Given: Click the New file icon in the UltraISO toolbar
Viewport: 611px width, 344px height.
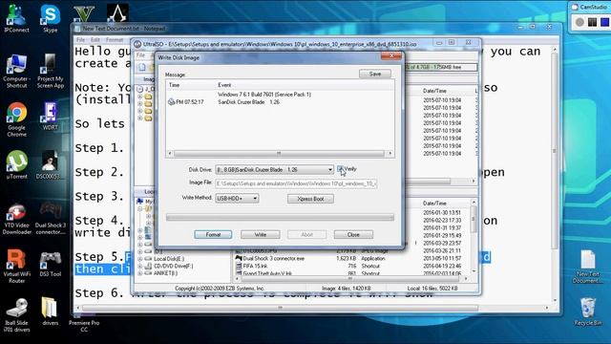Looking at the screenshot, I should coord(142,68).
